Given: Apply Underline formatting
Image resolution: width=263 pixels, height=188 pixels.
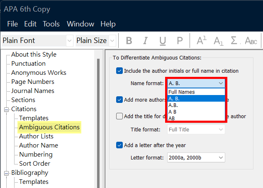Looking at the screenshot, I should [x=163, y=41].
